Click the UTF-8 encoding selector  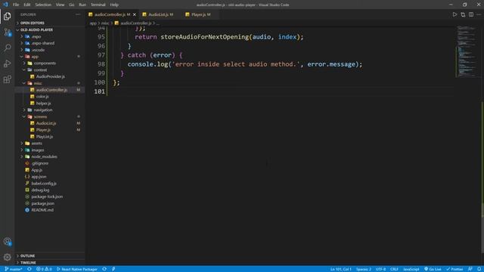coord(380,269)
